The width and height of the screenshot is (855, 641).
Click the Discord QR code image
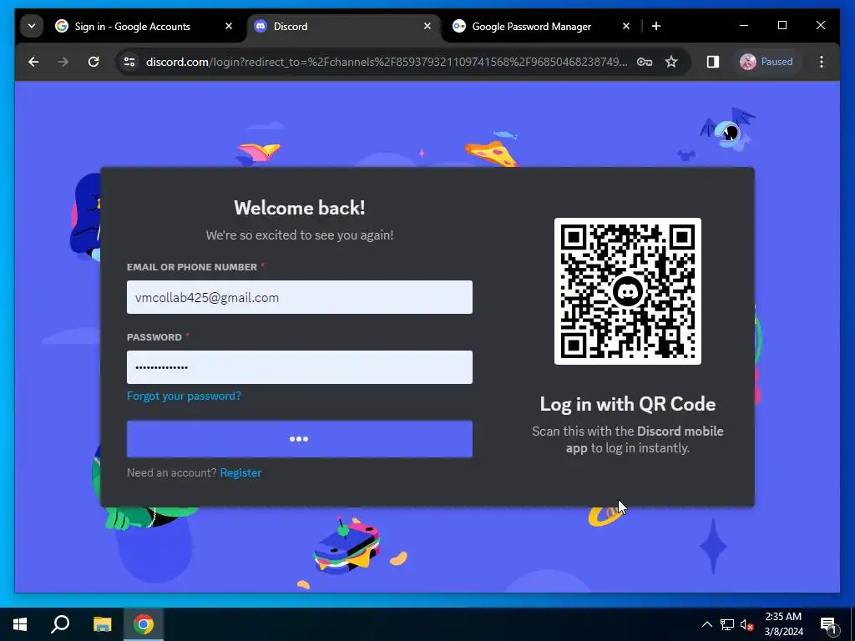coord(628,291)
